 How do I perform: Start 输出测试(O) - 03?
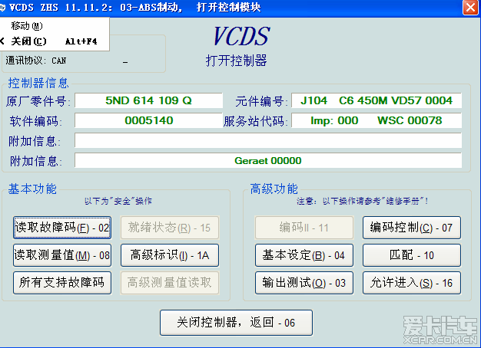click(x=304, y=283)
